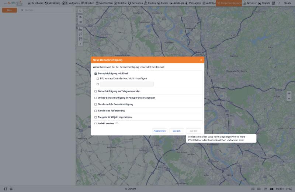Click the Suchen search field
Viewport: 295px width, 192px height.
click(x=47, y=10)
